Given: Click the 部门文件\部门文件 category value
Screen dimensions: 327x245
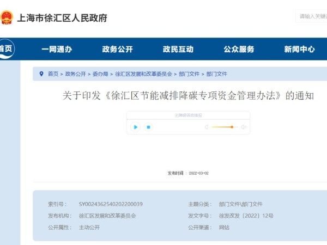Looking at the screenshot, I should tap(241, 204).
